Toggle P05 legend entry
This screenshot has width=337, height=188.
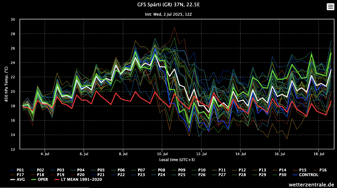coord(101,170)
